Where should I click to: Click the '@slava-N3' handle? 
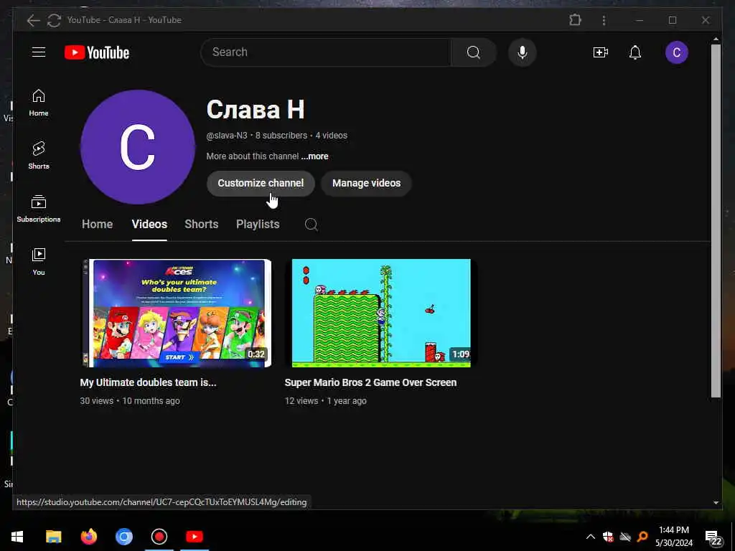click(x=227, y=136)
